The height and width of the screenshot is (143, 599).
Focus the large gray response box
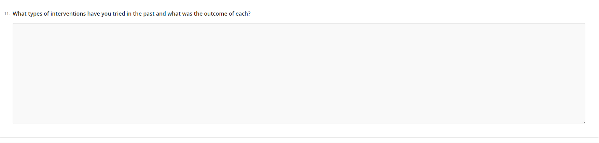299,73
